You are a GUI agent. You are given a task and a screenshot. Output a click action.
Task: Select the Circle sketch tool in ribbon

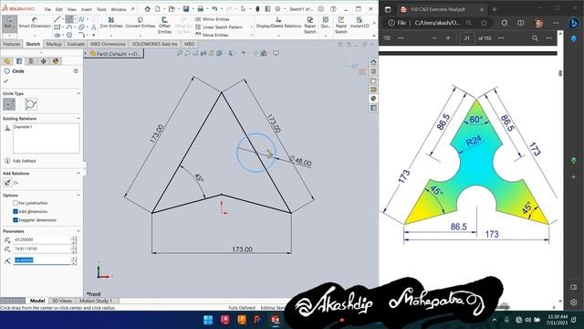[69, 19]
